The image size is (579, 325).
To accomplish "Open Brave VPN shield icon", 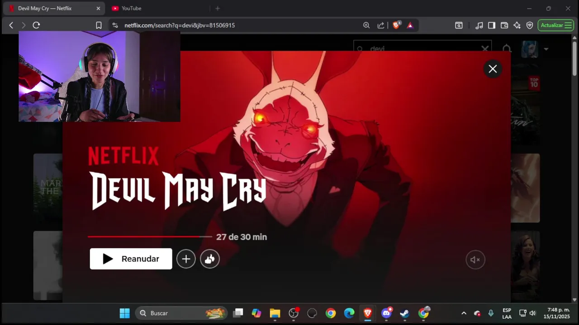I will point(530,25).
